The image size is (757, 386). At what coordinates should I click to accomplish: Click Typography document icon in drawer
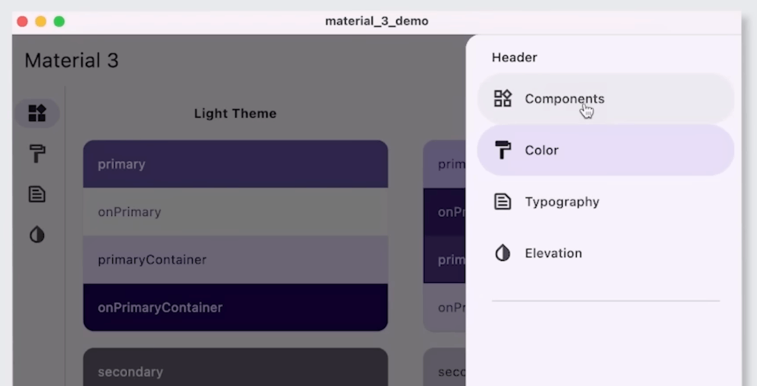pos(503,202)
